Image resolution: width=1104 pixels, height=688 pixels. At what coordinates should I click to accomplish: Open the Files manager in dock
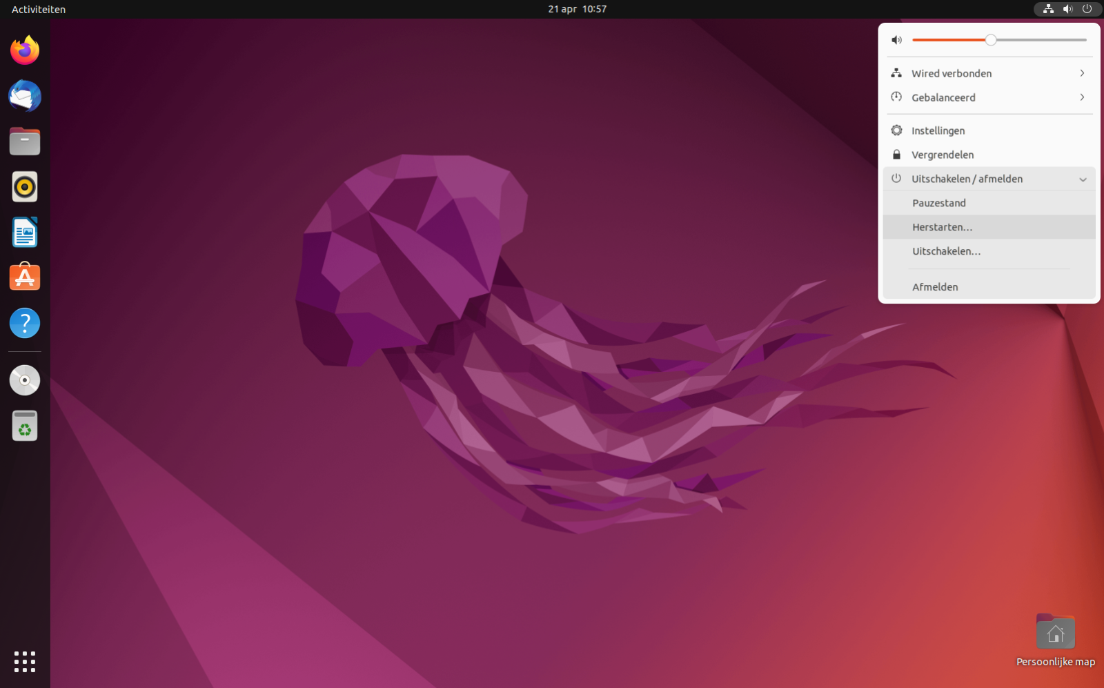pos(25,141)
